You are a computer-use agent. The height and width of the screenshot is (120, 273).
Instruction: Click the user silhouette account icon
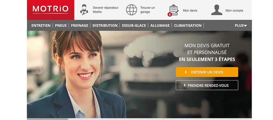click(x=216, y=10)
